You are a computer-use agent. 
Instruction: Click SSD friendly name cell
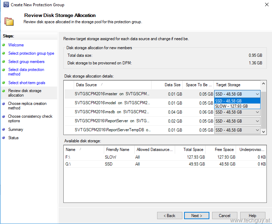click(109, 164)
